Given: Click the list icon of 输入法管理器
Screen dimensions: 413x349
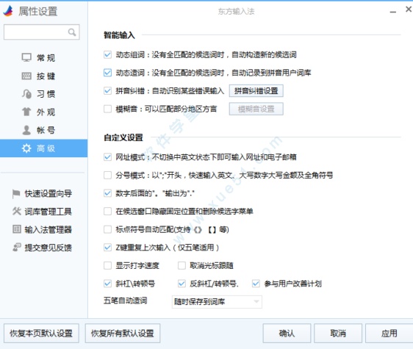Looking at the screenshot, I should (17, 229).
